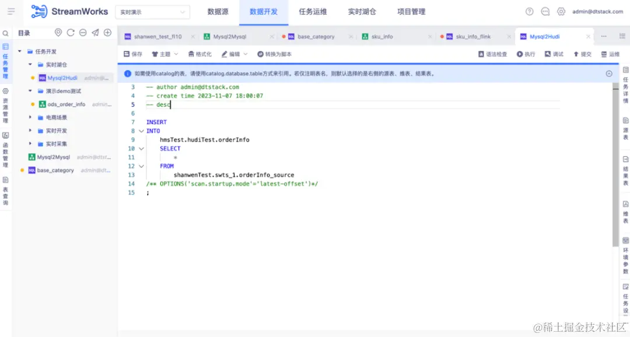Click 执行 run button
The height and width of the screenshot is (337, 630).
pyautogui.click(x=526, y=54)
